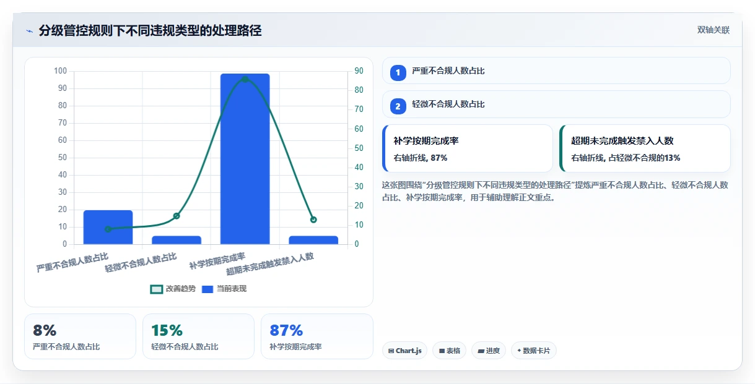755x384 pixels.
Task: Open the 超期未完成触发禁入人数 info card
Action: click(x=645, y=148)
